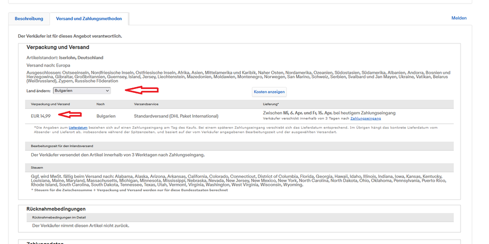Viewport: 489px width, 244px height.
Task: Click the Versandservice column header
Action: [146, 104]
